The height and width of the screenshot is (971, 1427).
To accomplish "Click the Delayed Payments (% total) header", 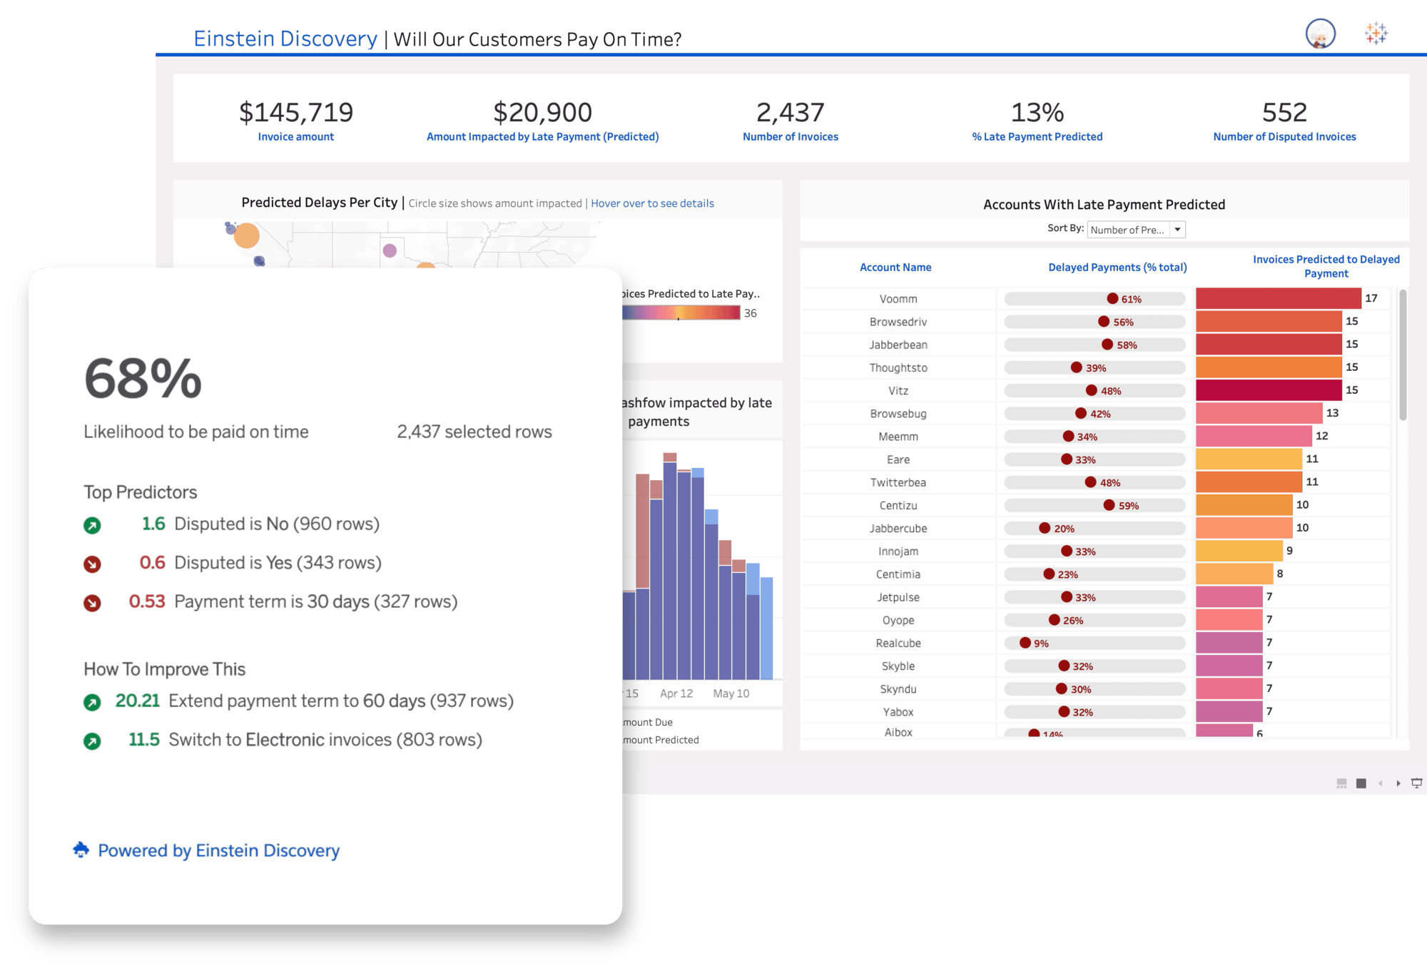I will (x=1117, y=268).
